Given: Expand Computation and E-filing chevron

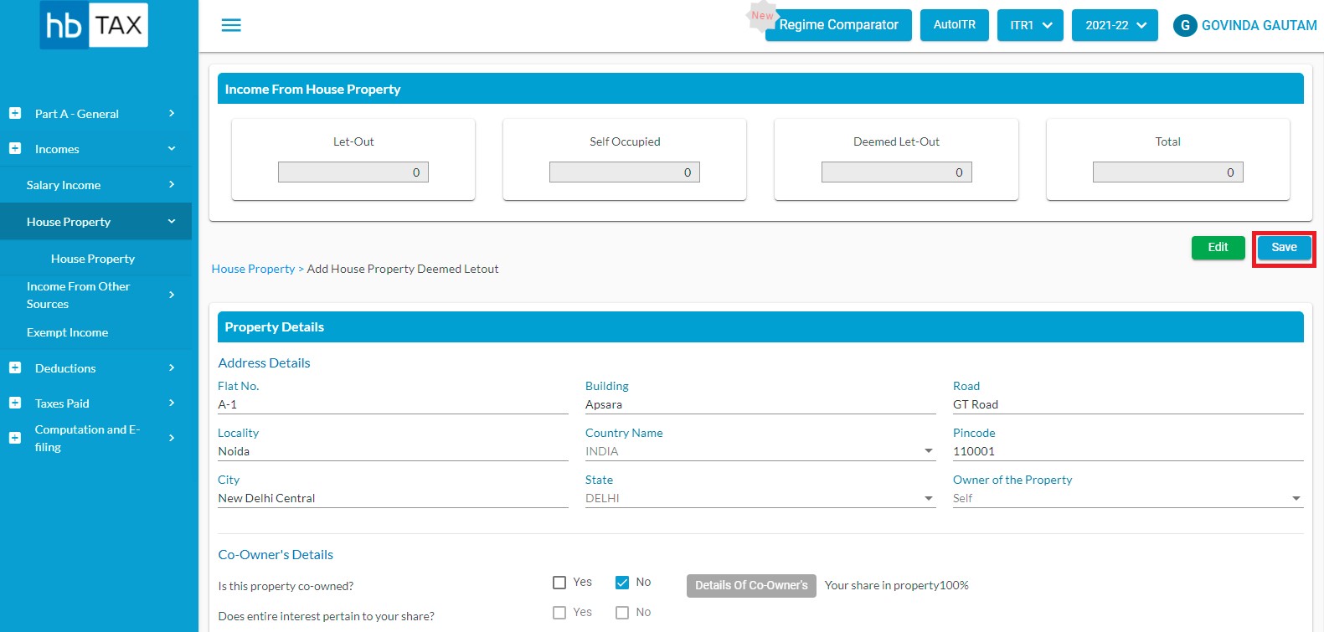Looking at the screenshot, I should tap(172, 438).
